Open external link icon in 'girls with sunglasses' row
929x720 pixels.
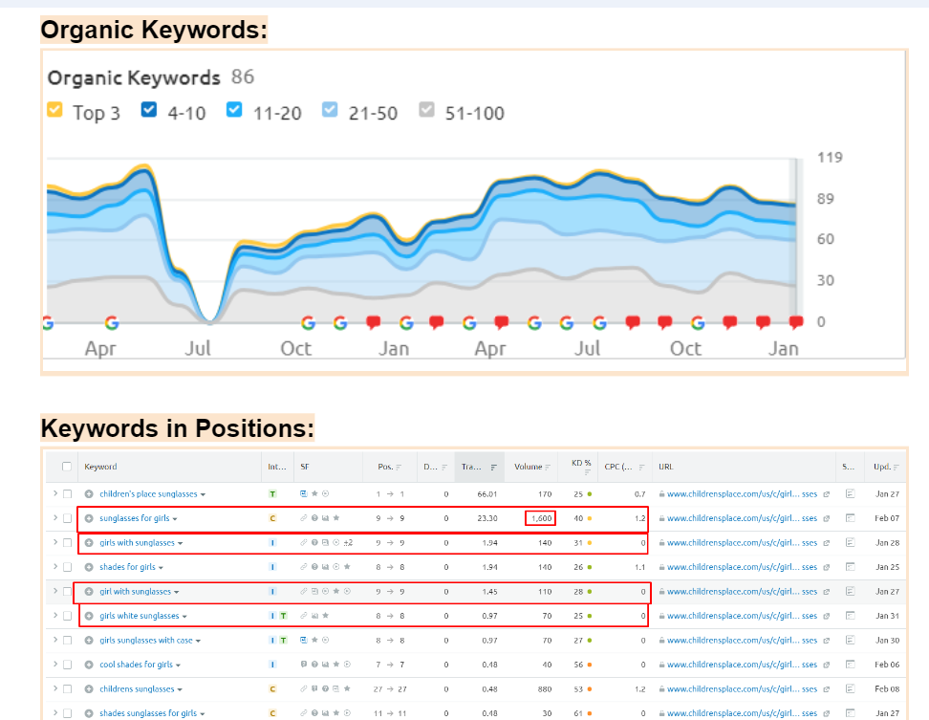(x=827, y=543)
